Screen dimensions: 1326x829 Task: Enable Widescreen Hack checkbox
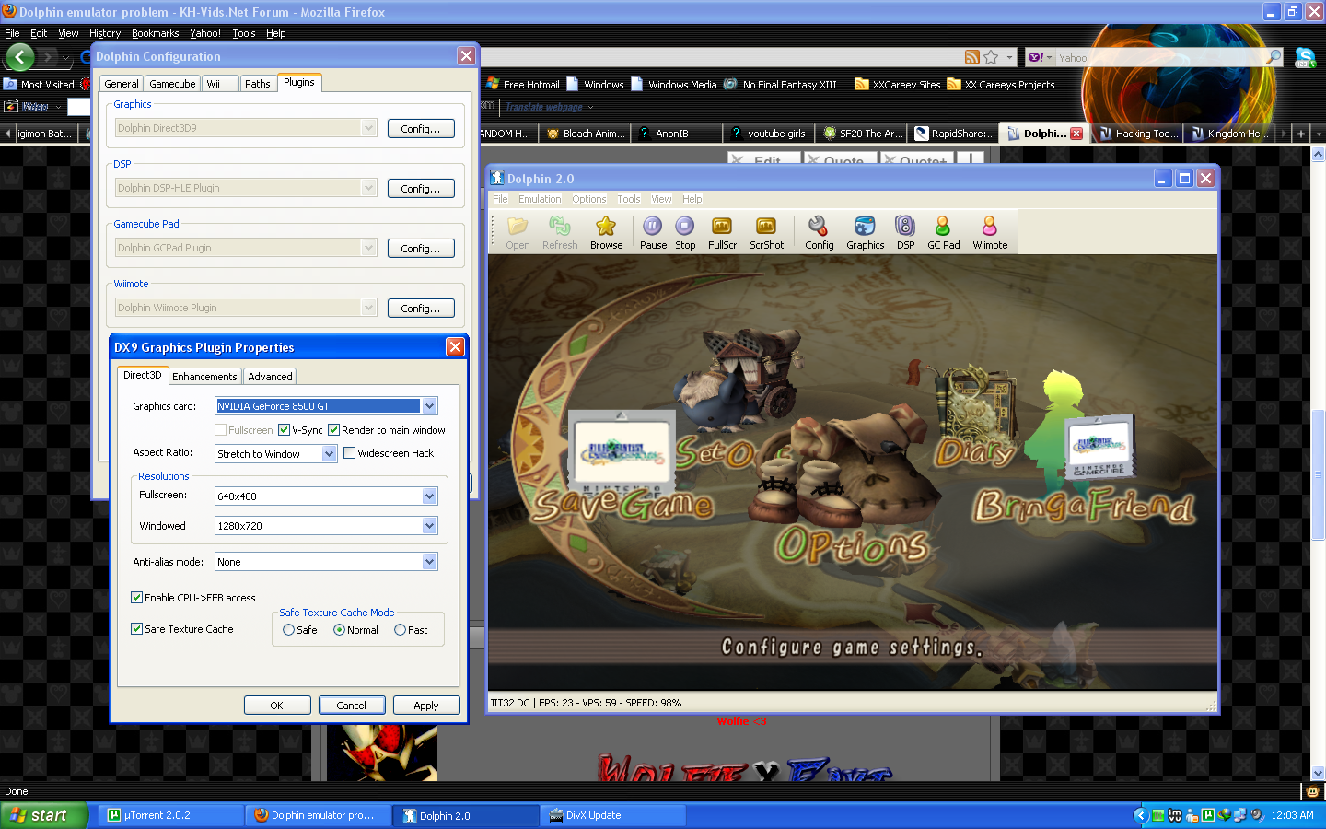click(x=349, y=453)
